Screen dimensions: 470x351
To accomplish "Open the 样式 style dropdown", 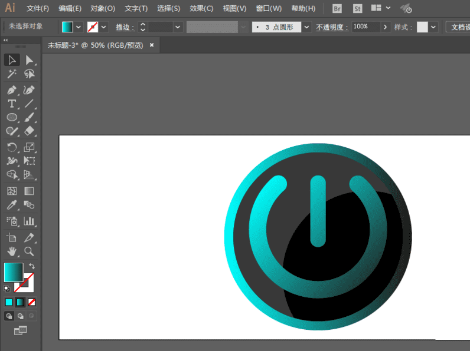I will 434,27.
